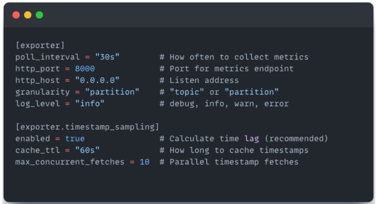Click the max_concurrent_fetches key
Screen dimensions: 376x204
(70, 161)
